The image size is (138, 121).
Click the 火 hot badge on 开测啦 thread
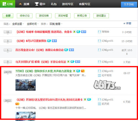(x=17, y=104)
